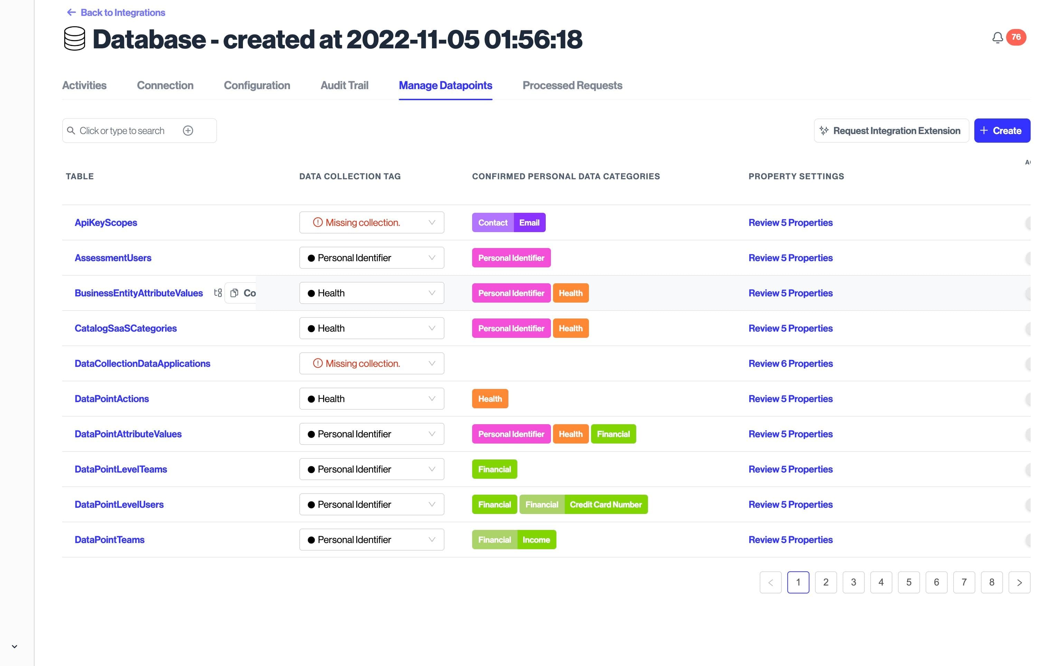This screenshot has width=1050, height=666.
Task: Open the DataPointActions Health tag dropdown
Action: tap(372, 399)
